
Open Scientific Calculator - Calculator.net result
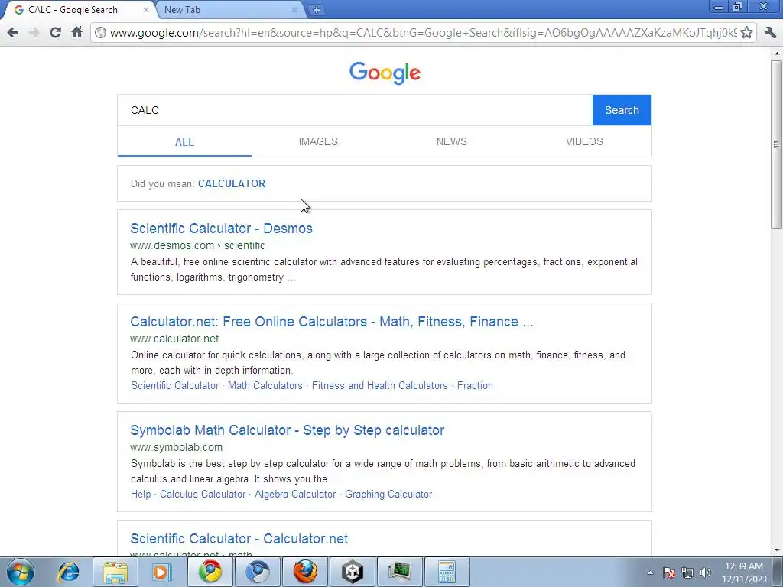[239, 539]
